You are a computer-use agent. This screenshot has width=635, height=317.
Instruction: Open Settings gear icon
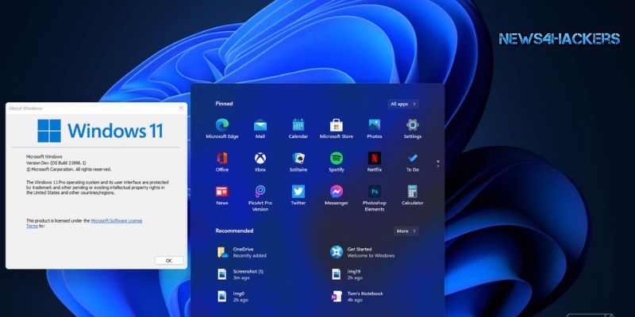pos(412,125)
